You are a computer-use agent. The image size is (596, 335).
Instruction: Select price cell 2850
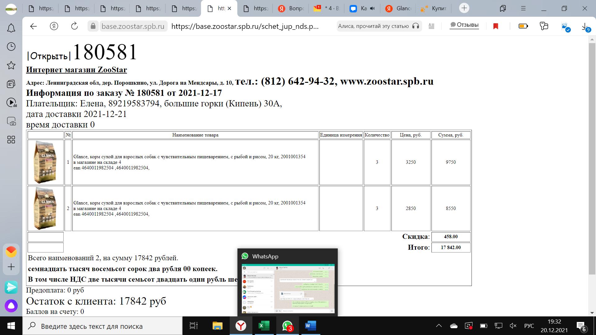[411, 208]
